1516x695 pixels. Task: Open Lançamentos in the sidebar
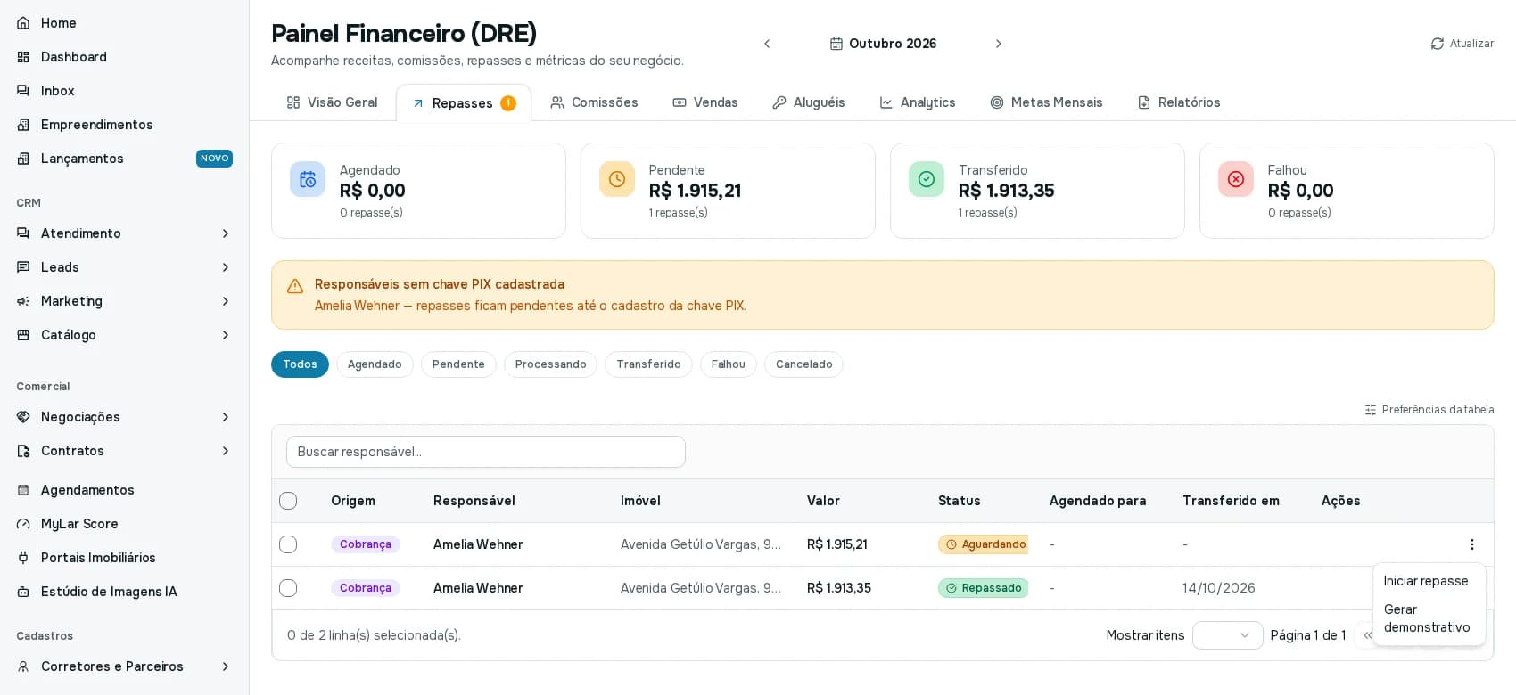click(x=124, y=159)
